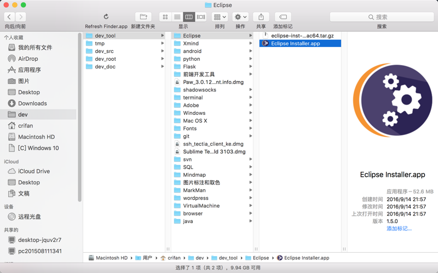Open the arrange (排列) dropdown

coord(220,17)
